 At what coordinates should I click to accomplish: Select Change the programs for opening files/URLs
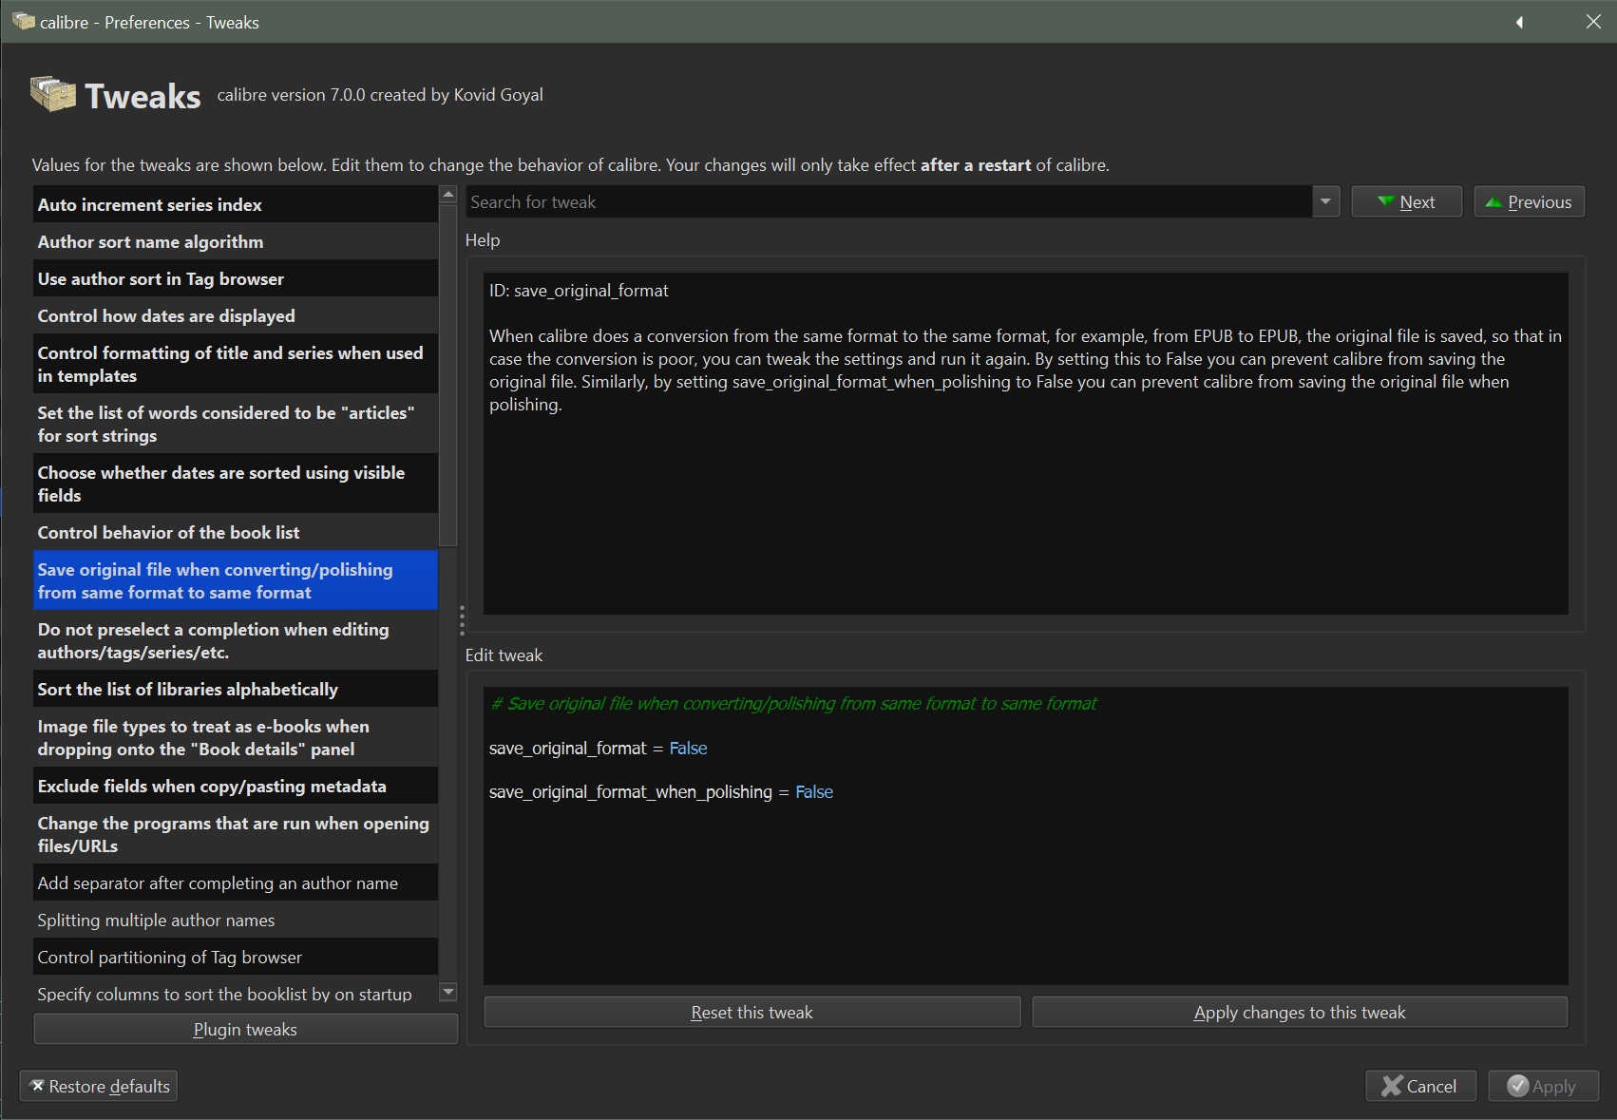(x=236, y=834)
